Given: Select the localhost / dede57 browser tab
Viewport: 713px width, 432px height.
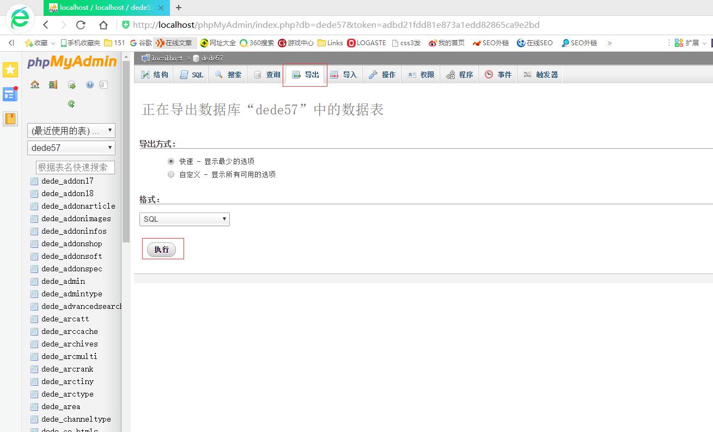Looking at the screenshot, I should tap(106, 8).
